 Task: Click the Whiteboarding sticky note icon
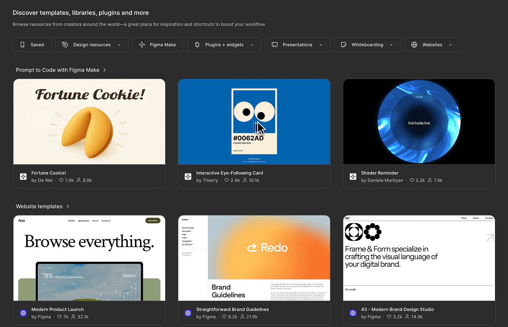point(344,45)
